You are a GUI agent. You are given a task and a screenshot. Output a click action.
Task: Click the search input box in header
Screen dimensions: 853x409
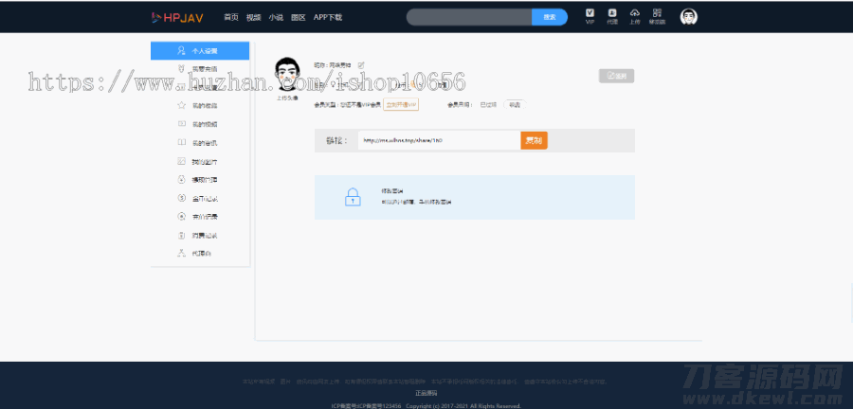[x=468, y=17]
